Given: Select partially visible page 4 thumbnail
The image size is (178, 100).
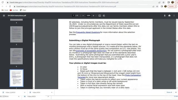Looking at the screenshot, I should pyautogui.click(x=16, y=20).
